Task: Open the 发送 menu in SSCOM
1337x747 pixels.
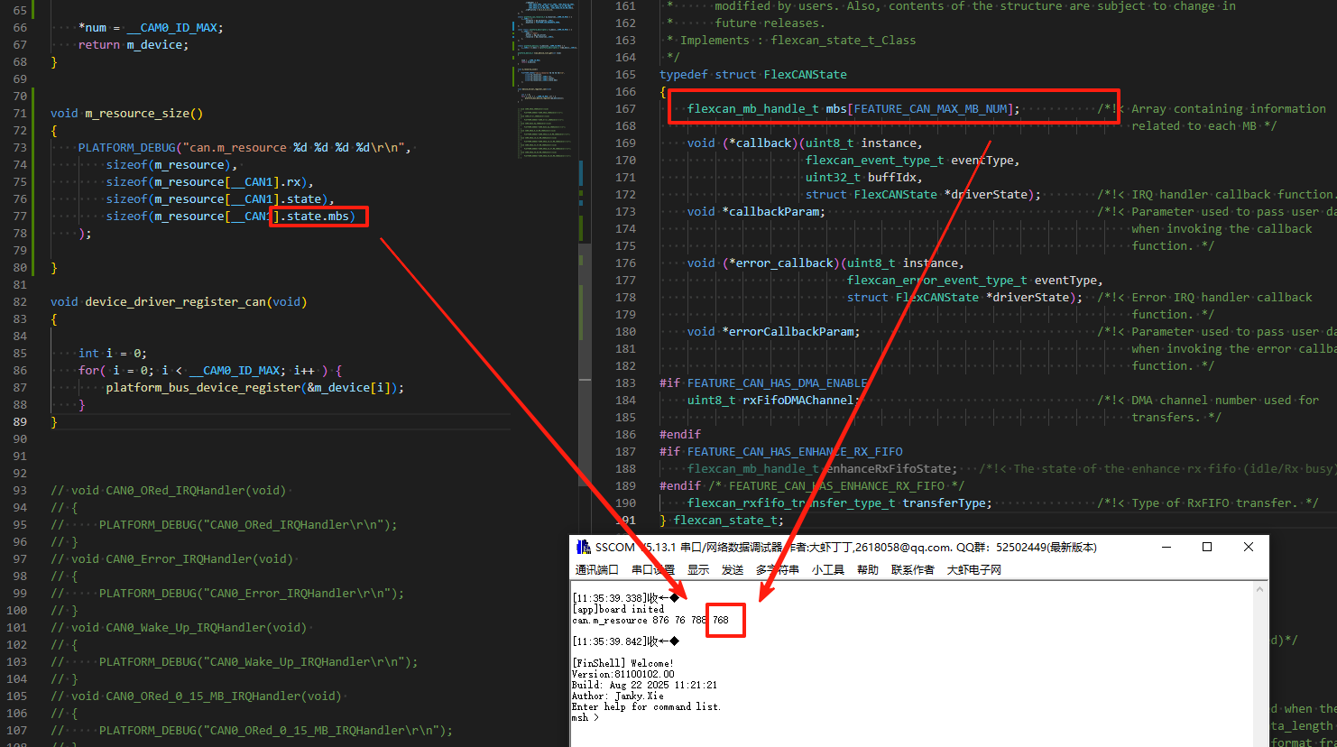Action: pyautogui.click(x=733, y=569)
